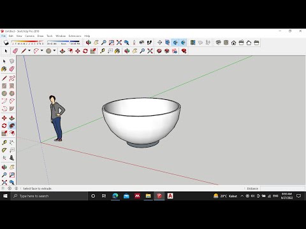Image resolution: width=306 pixels, height=229 pixels.
Task: Click the sign-in person status icon
Action: point(16,188)
